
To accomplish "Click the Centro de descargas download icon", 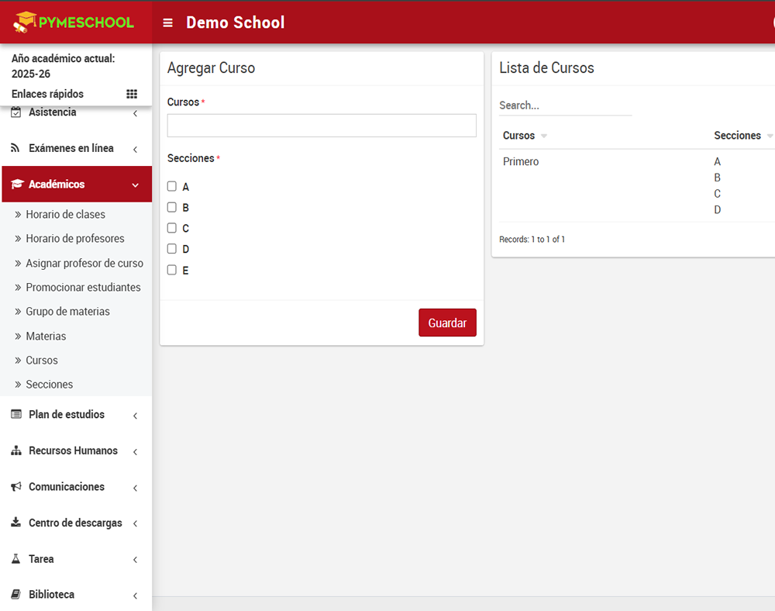I will (x=15, y=523).
